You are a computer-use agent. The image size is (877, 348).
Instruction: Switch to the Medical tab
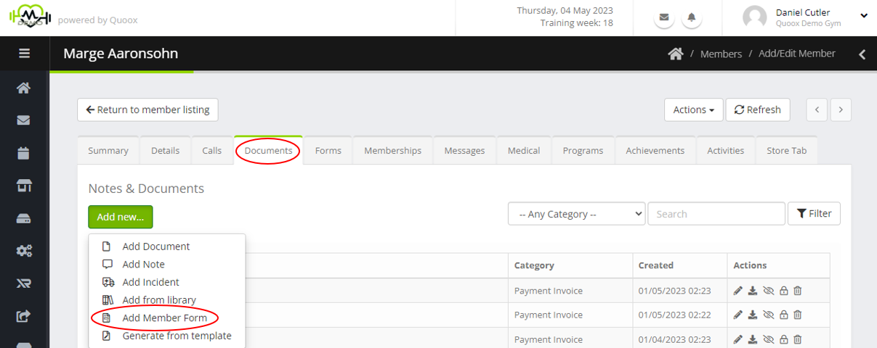point(524,151)
